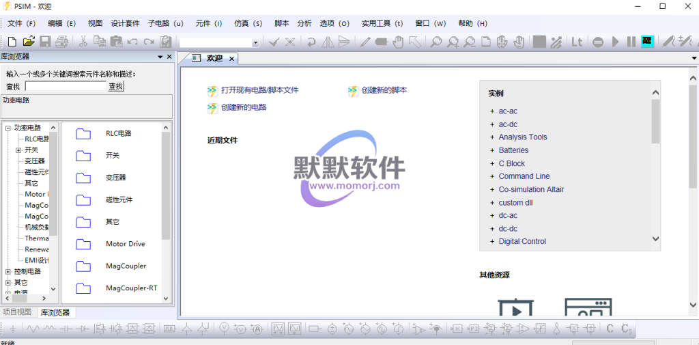Image resolution: width=699 pixels, height=345 pixels.
Task: Expand the 开关 tree node
Action: (x=18, y=150)
